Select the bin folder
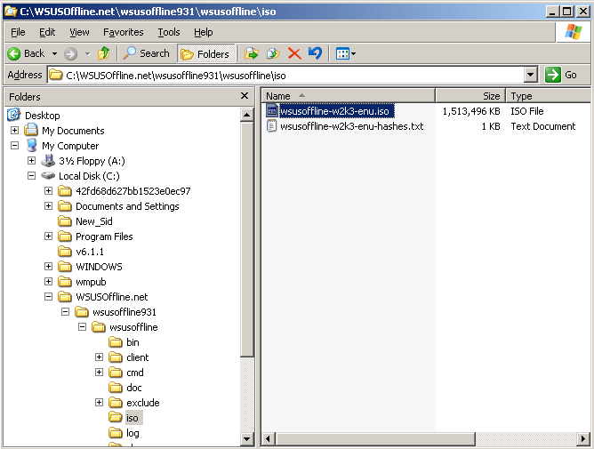Image resolution: width=594 pixels, height=449 pixels. (x=132, y=342)
